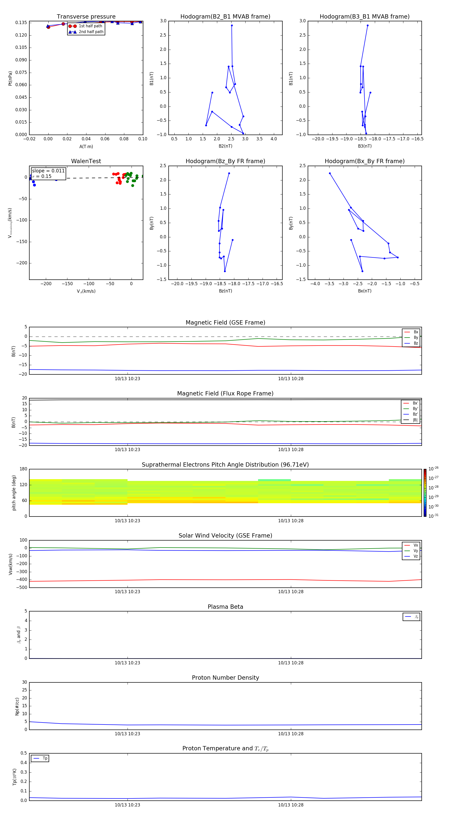Screen dimensions: 451x827
Task: Click the 'Vx' legend entry in velocity plot
Action: (x=411, y=545)
